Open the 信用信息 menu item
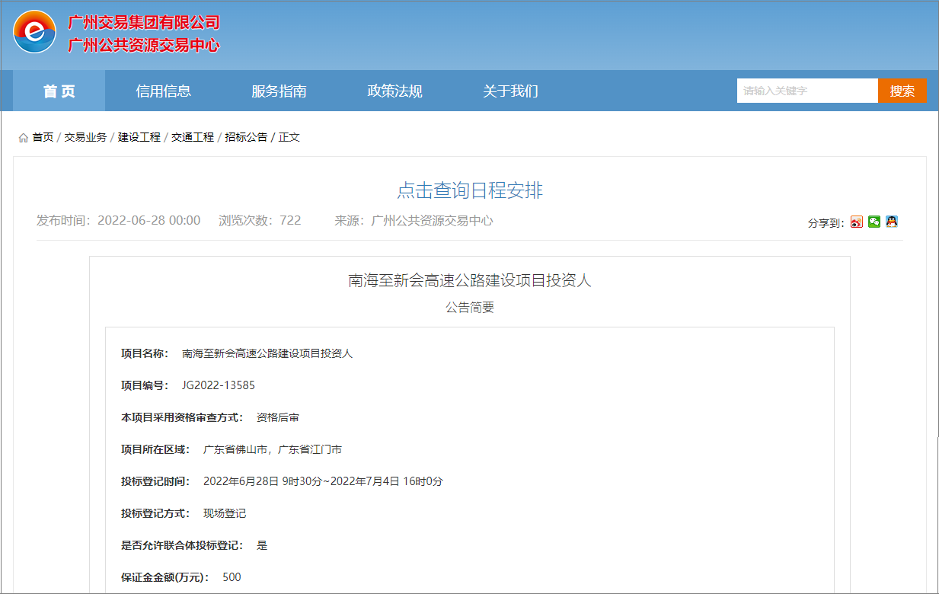 pyautogui.click(x=163, y=91)
